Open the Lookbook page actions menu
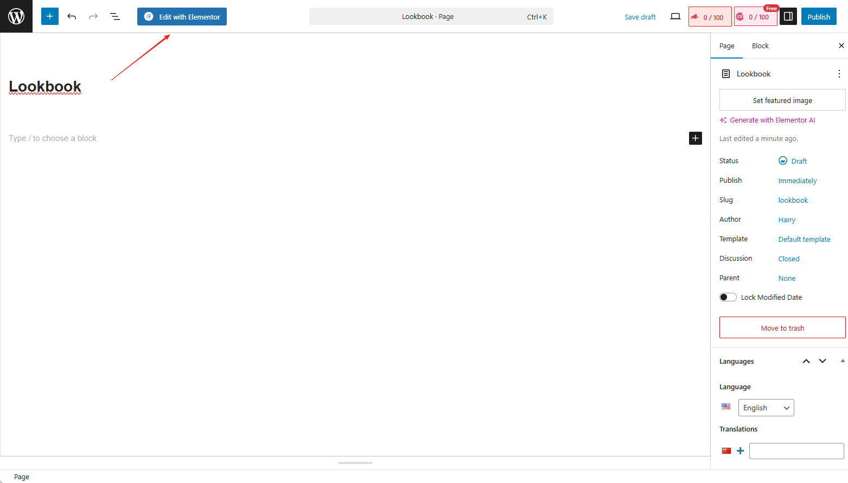Screen dimensions: 848x483 (x=839, y=74)
